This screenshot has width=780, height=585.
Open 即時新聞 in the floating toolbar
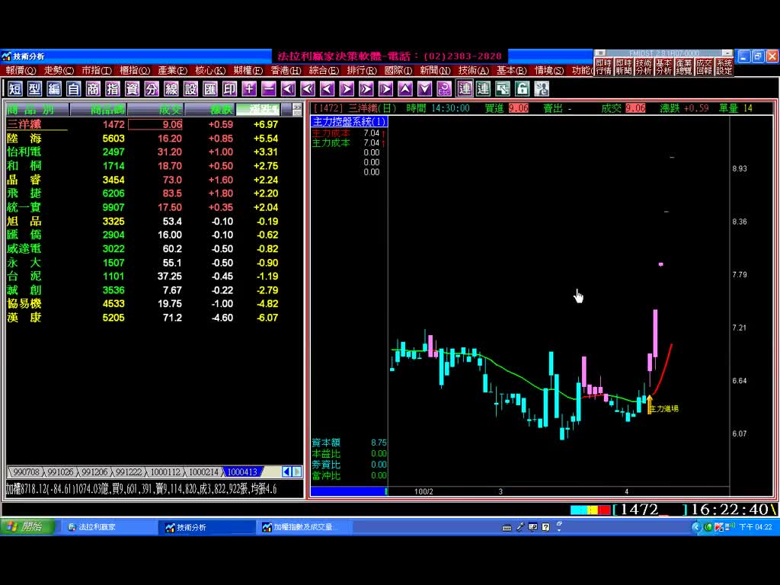coord(623,67)
